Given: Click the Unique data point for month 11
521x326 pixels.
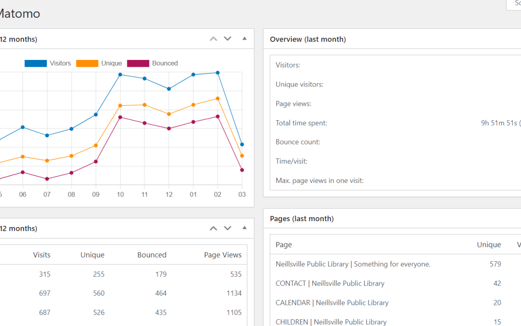Looking at the screenshot, I should 145,105.
